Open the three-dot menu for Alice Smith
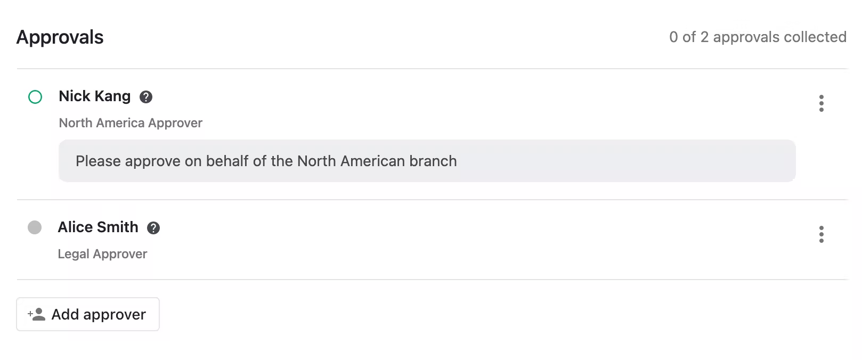The image size is (862, 360). click(x=821, y=234)
